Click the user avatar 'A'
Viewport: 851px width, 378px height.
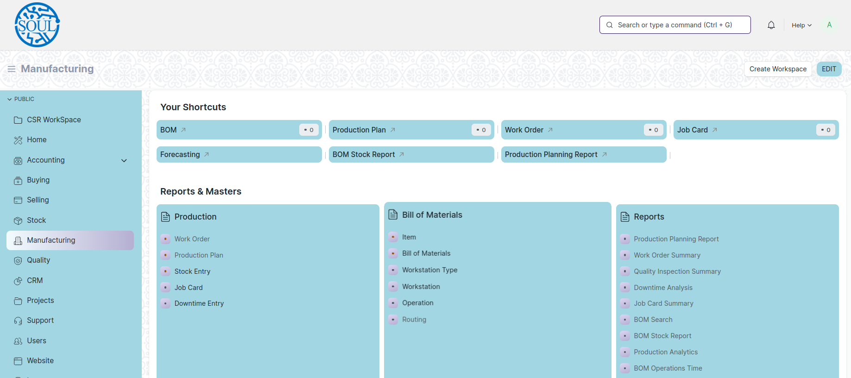pos(829,25)
